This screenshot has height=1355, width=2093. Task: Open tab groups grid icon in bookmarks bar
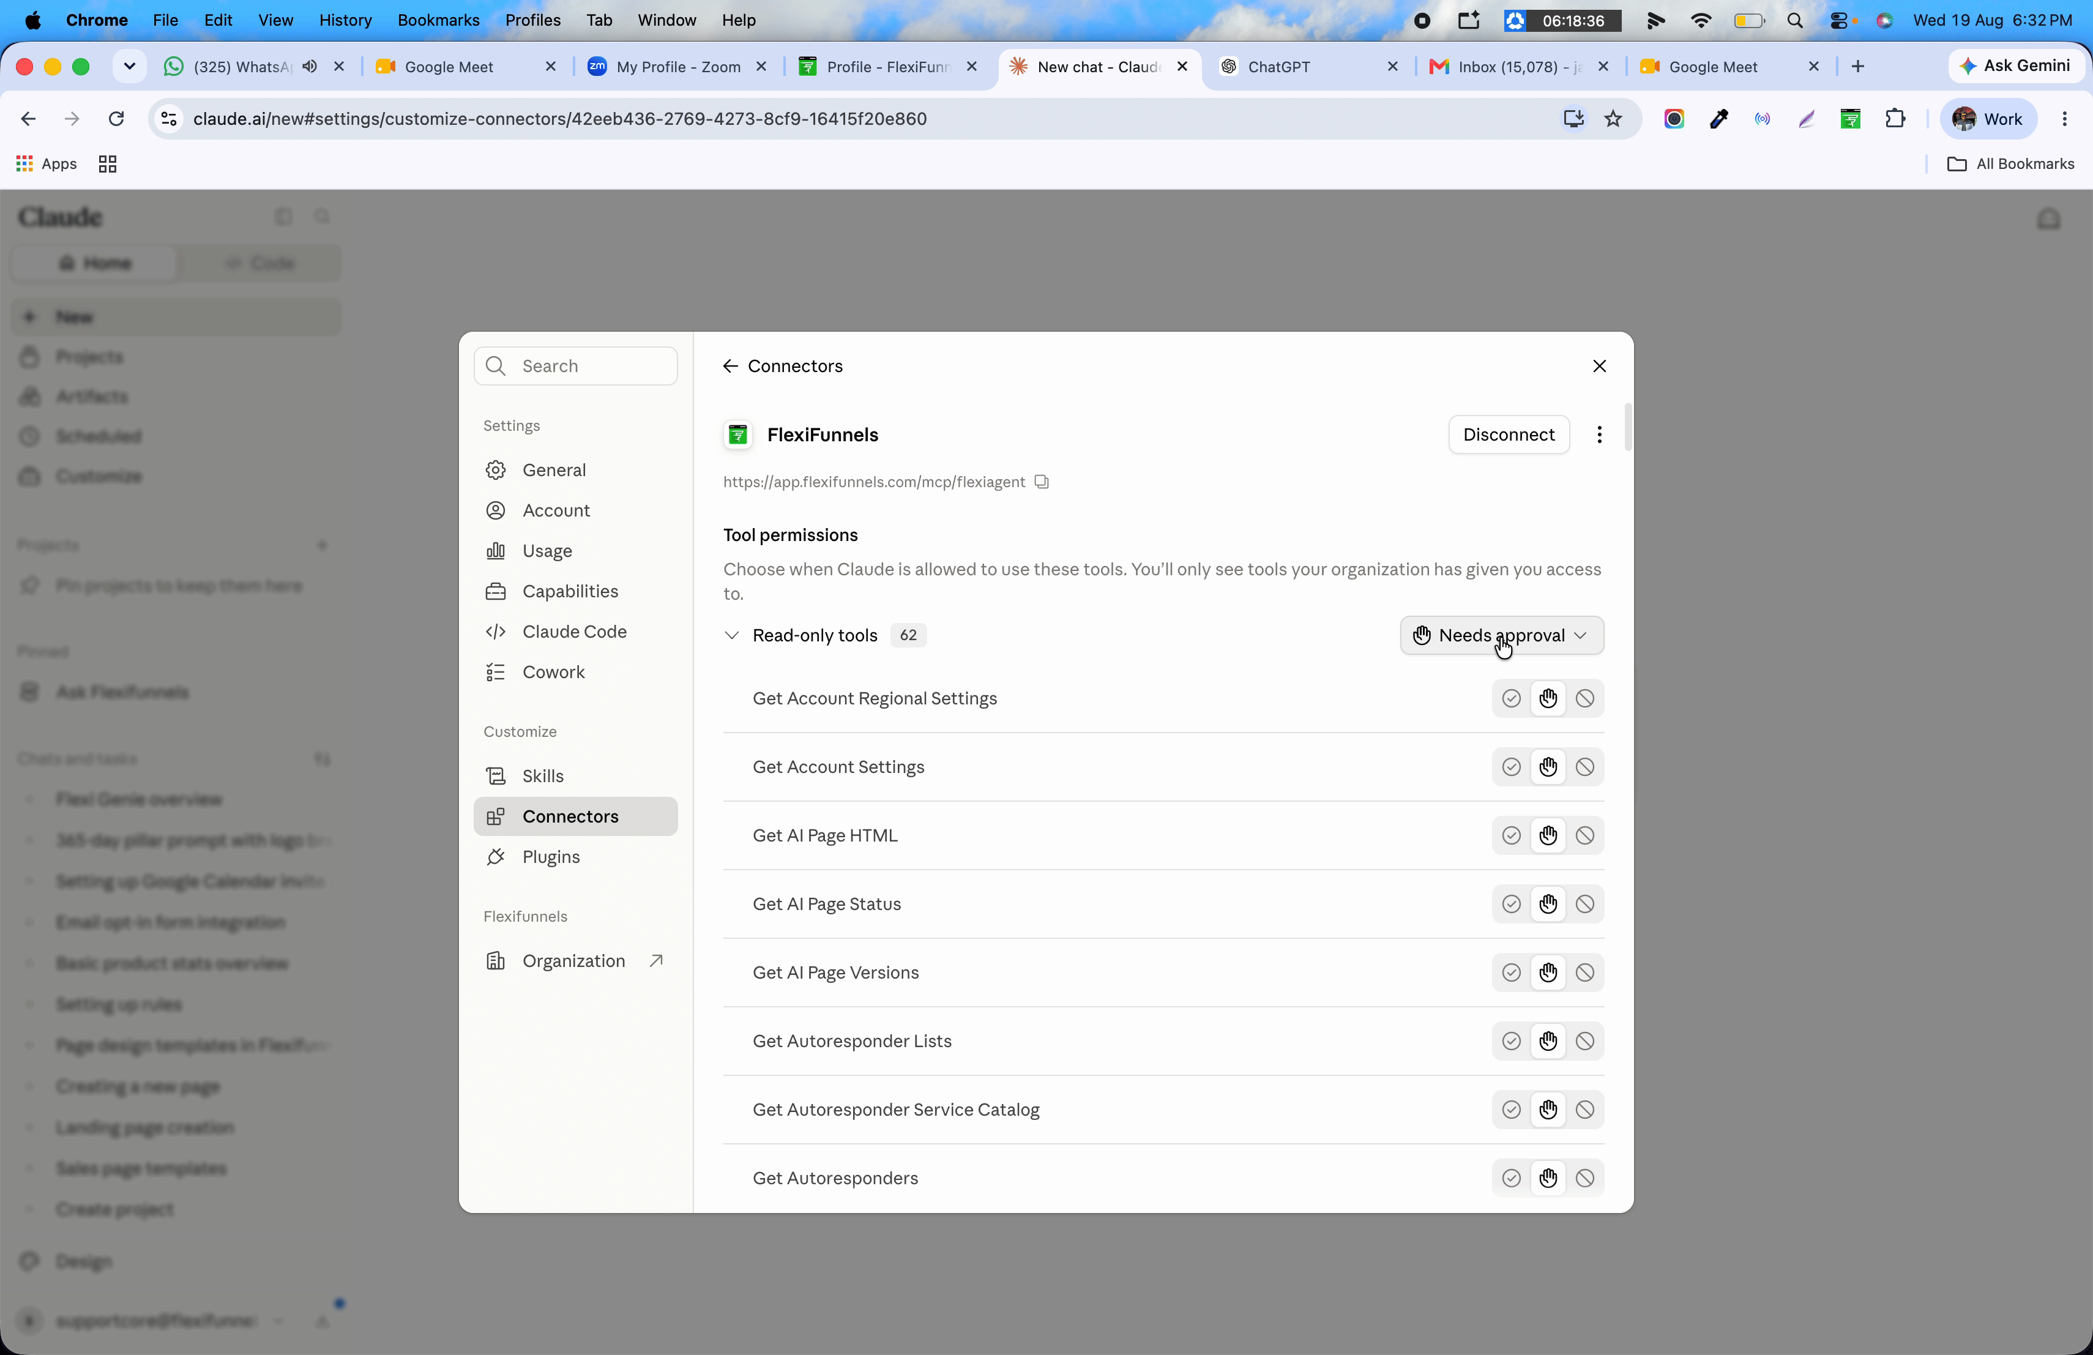pyautogui.click(x=107, y=163)
